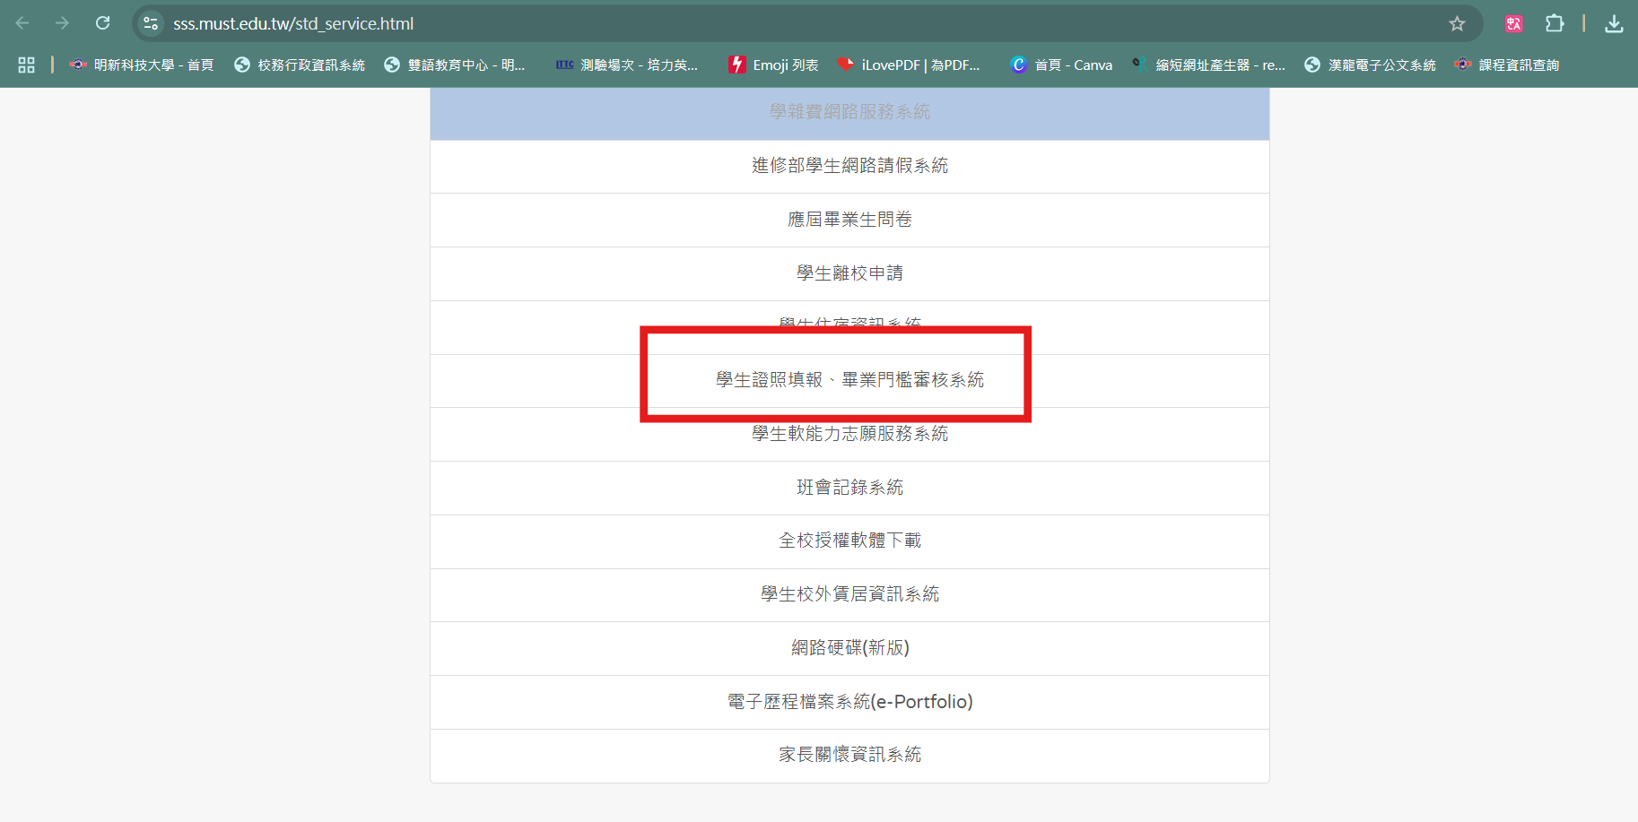The image size is (1638, 822).
Task: Click the browser back arrow icon
Action: tap(23, 23)
